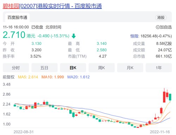
Task: Switch chart to 分时 view
Action: click(x=16, y=68)
